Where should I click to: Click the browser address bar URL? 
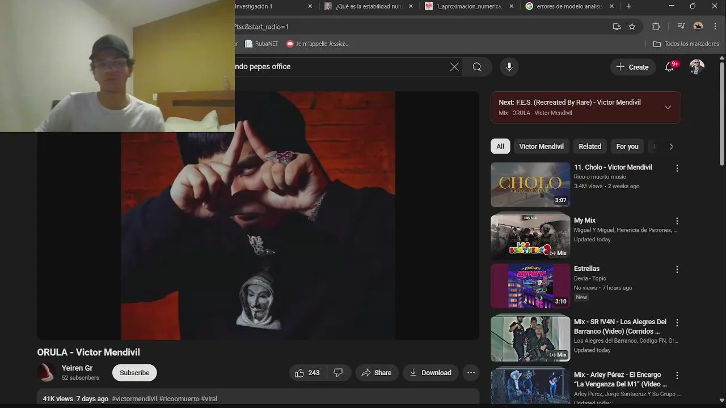pos(420,27)
